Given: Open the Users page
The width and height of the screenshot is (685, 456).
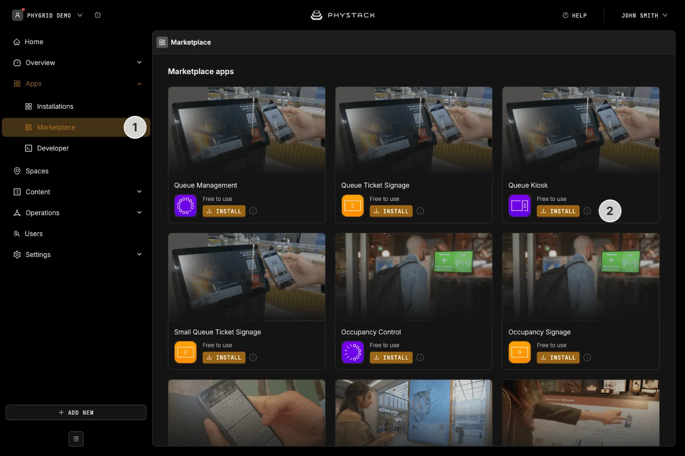Looking at the screenshot, I should coord(76,234).
